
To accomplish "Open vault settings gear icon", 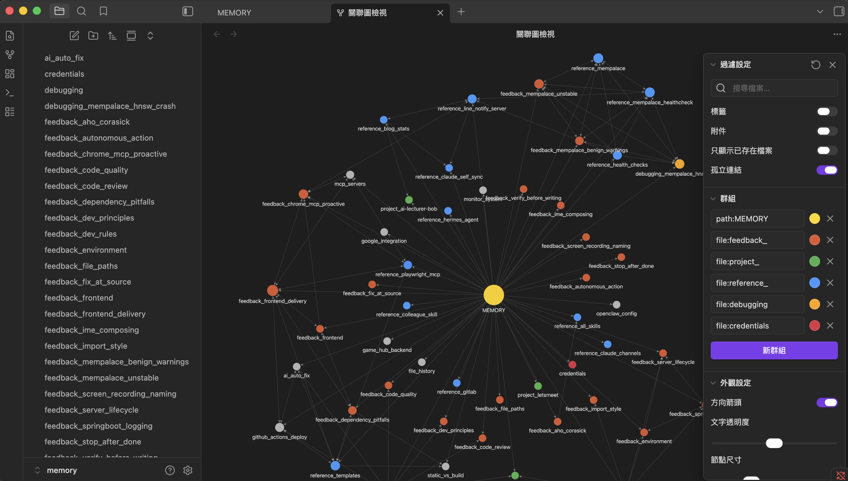I will [x=187, y=470].
